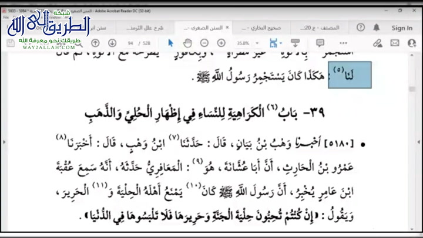Add a comment with the speech bubble icon

tap(320, 43)
